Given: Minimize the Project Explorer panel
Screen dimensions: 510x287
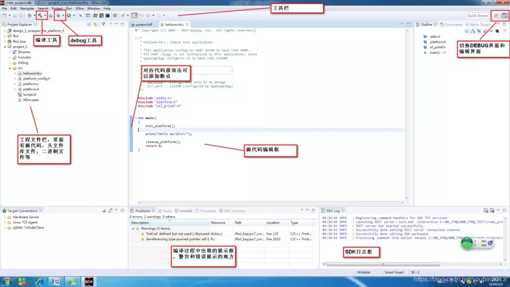Looking at the screenshot, I should tap(117, 24).
